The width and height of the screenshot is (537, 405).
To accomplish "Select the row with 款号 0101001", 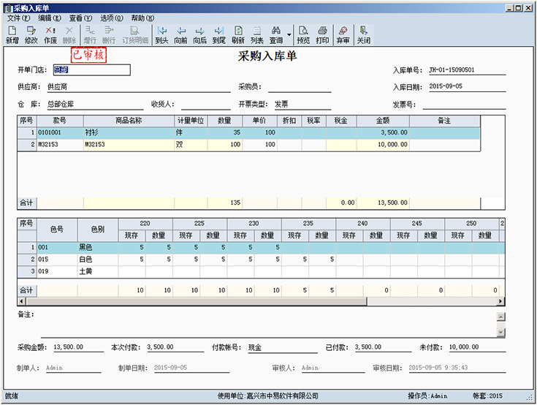I will pyautogui.click(x=248, y=132).
